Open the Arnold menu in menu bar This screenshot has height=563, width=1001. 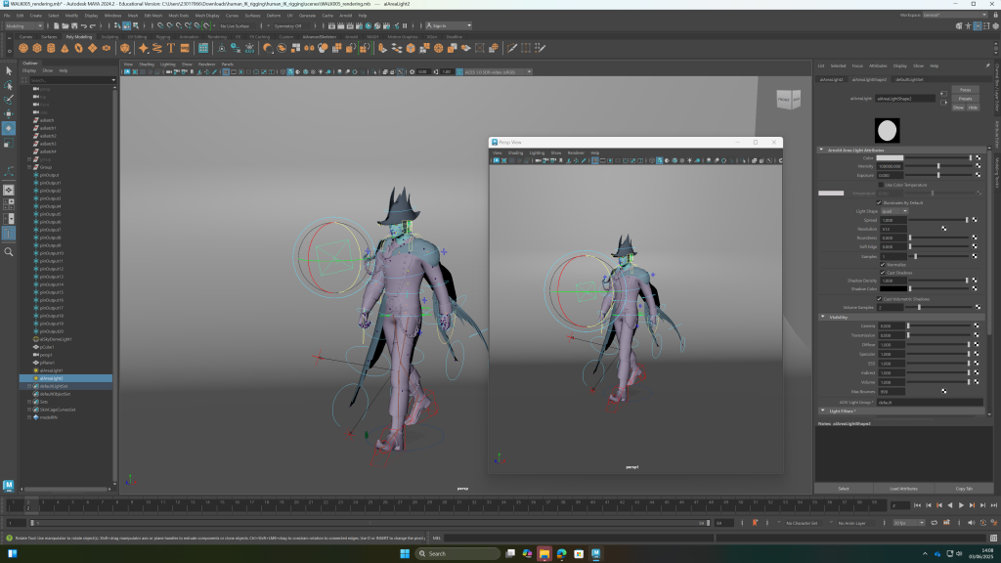click(345, 16)
